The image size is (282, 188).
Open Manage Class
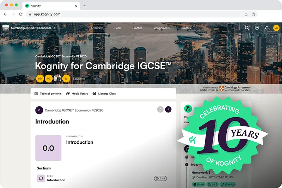click(x=104, y=94)
